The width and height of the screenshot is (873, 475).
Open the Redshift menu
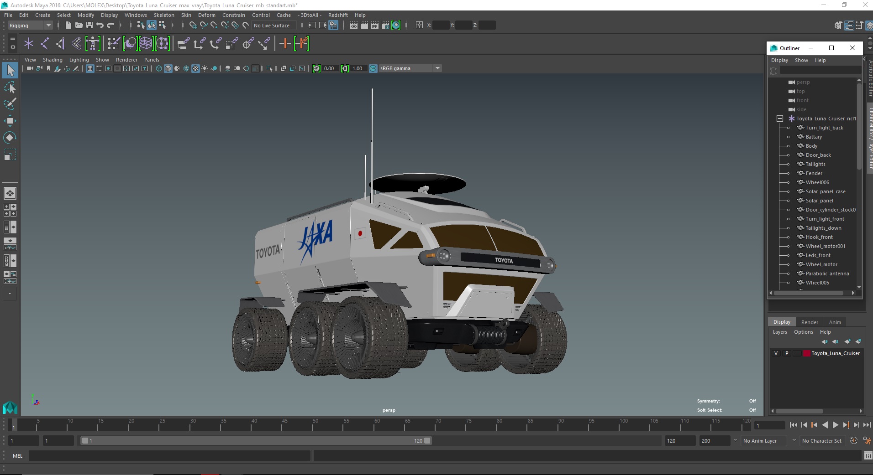338,15
